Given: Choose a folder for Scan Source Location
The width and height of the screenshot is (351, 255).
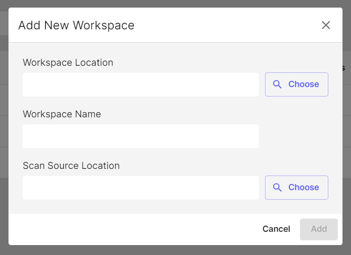Looking at the screenshot, I should pyautogui.click(x=296, y=187).
